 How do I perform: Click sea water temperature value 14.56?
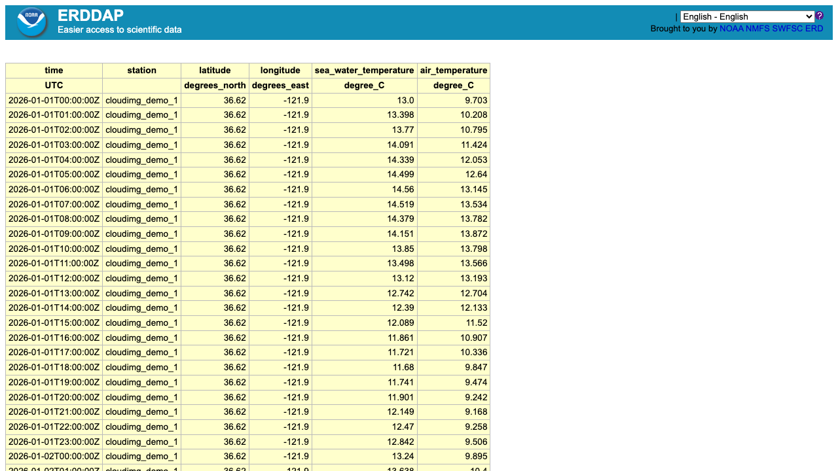[x=365, y=190]
